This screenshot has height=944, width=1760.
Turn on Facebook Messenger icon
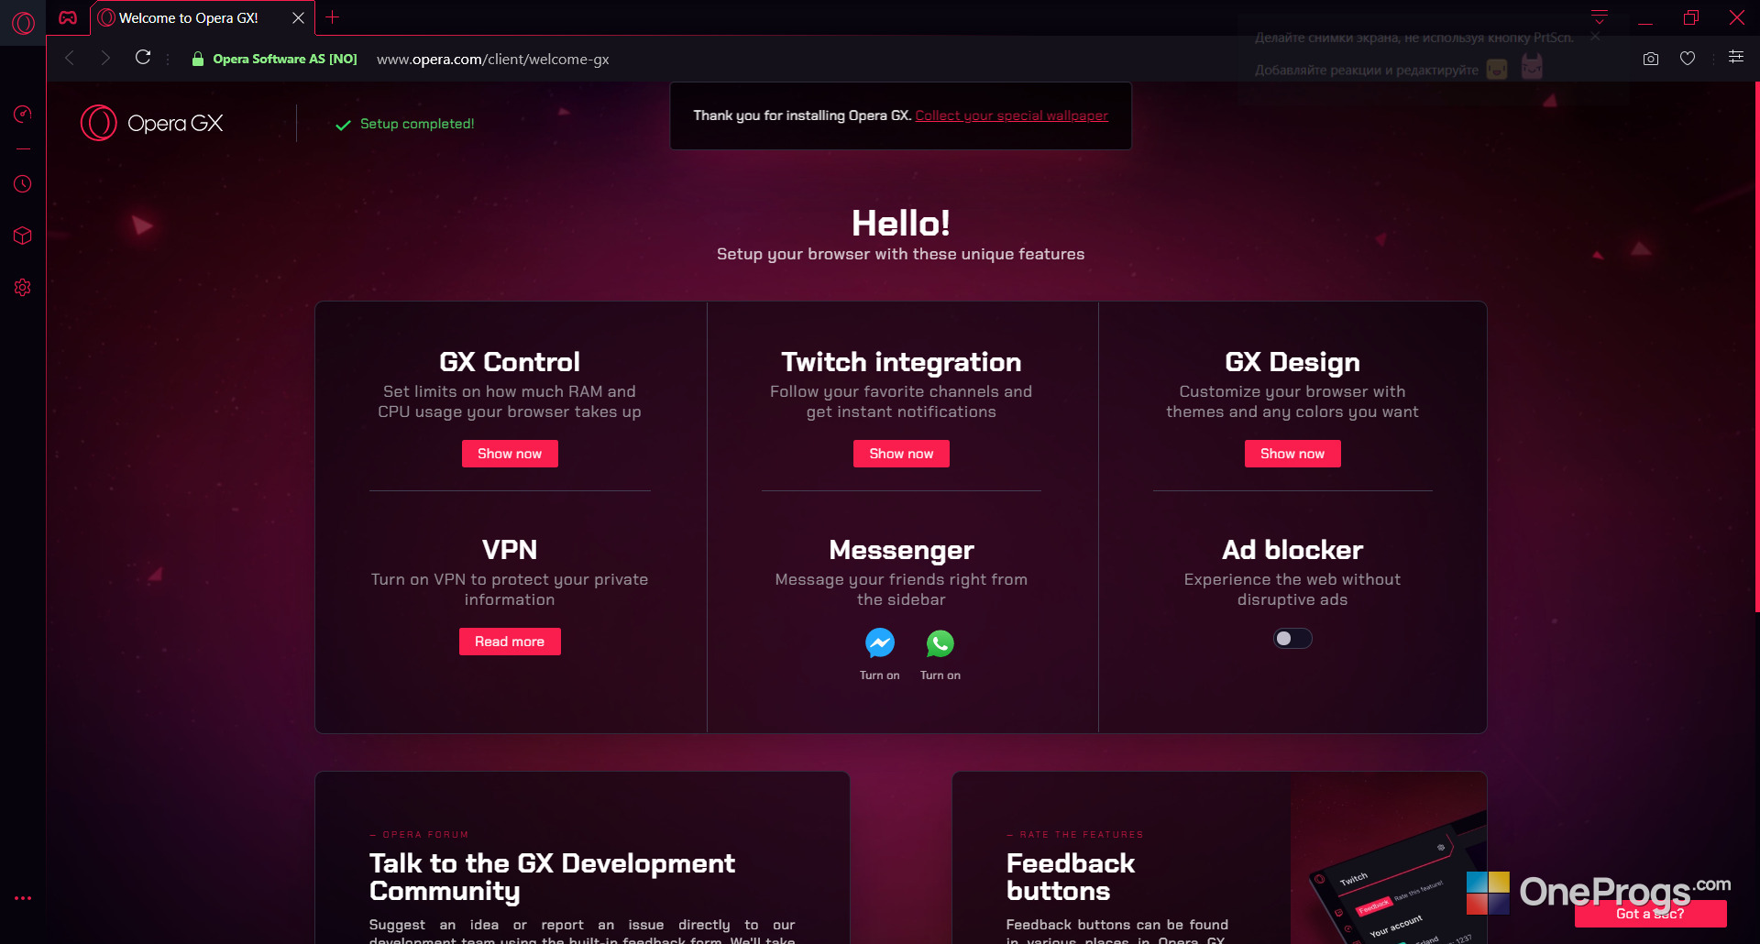point(880,643)
